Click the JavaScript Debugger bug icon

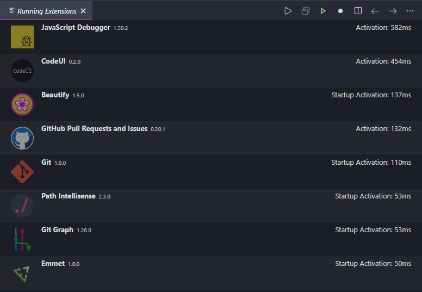(22, 37)
